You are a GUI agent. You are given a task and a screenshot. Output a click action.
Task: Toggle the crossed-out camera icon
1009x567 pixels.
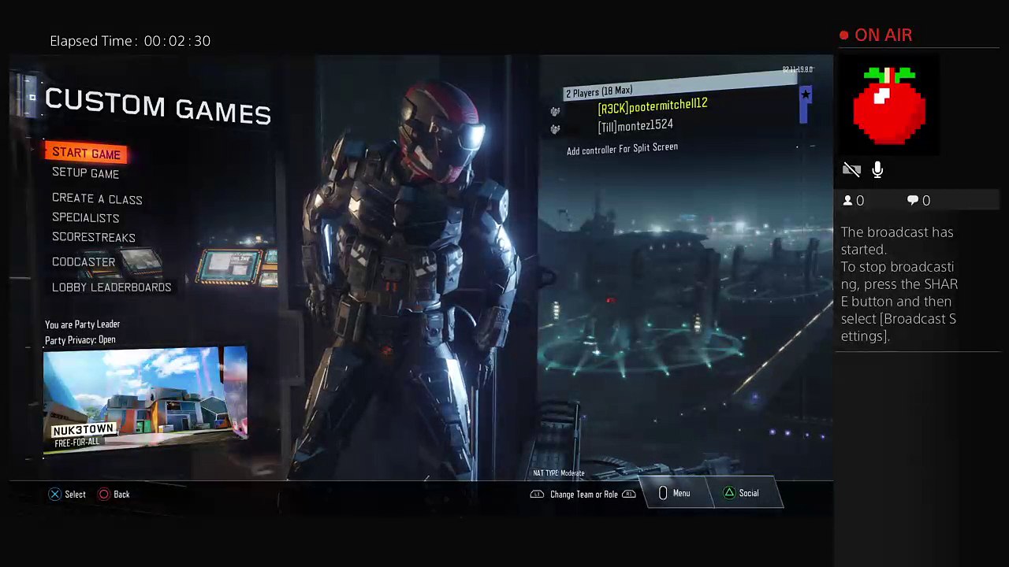tap(851, 169)
